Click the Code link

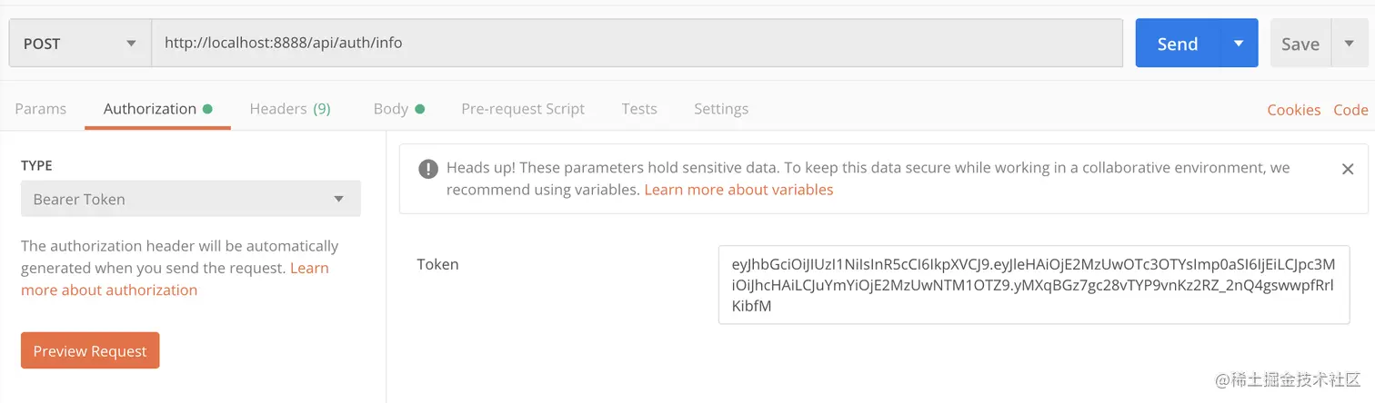click(x=1350, y=110)
